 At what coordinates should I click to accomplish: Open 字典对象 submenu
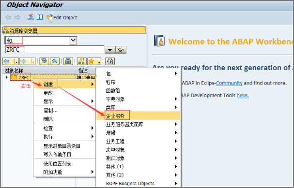point(139,99)
